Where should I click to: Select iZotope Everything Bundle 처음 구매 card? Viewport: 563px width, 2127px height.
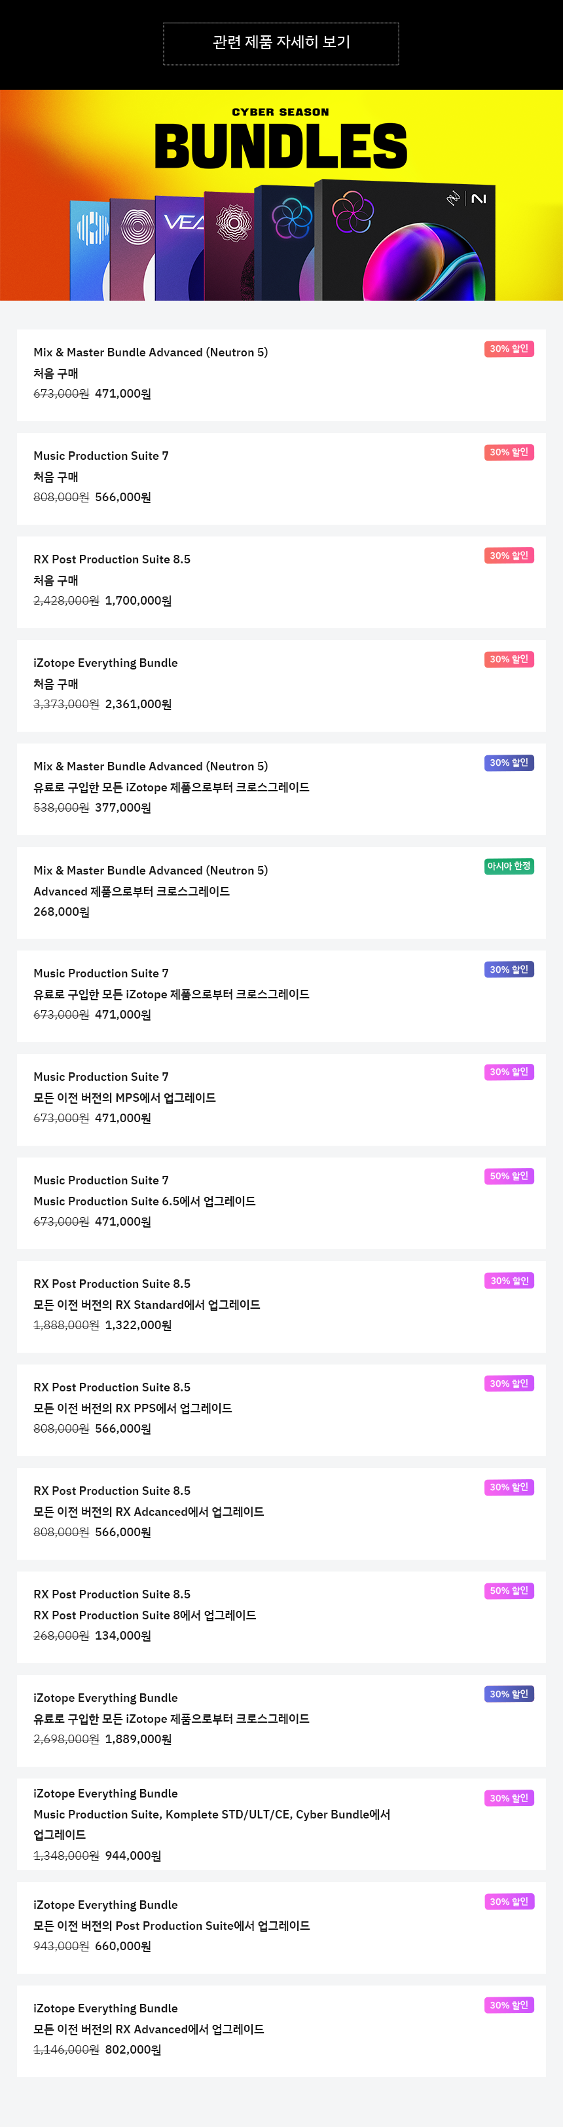pos(281,685)
